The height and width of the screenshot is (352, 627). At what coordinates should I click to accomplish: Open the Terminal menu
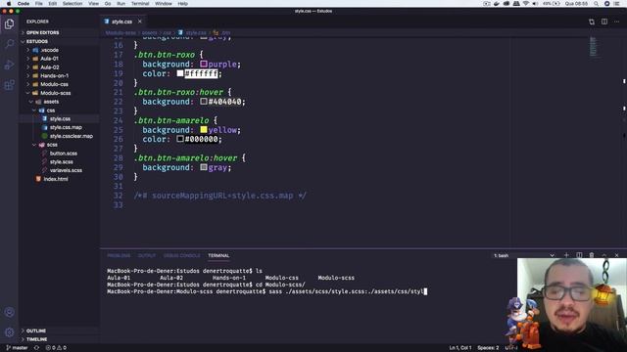click(140, 4)
